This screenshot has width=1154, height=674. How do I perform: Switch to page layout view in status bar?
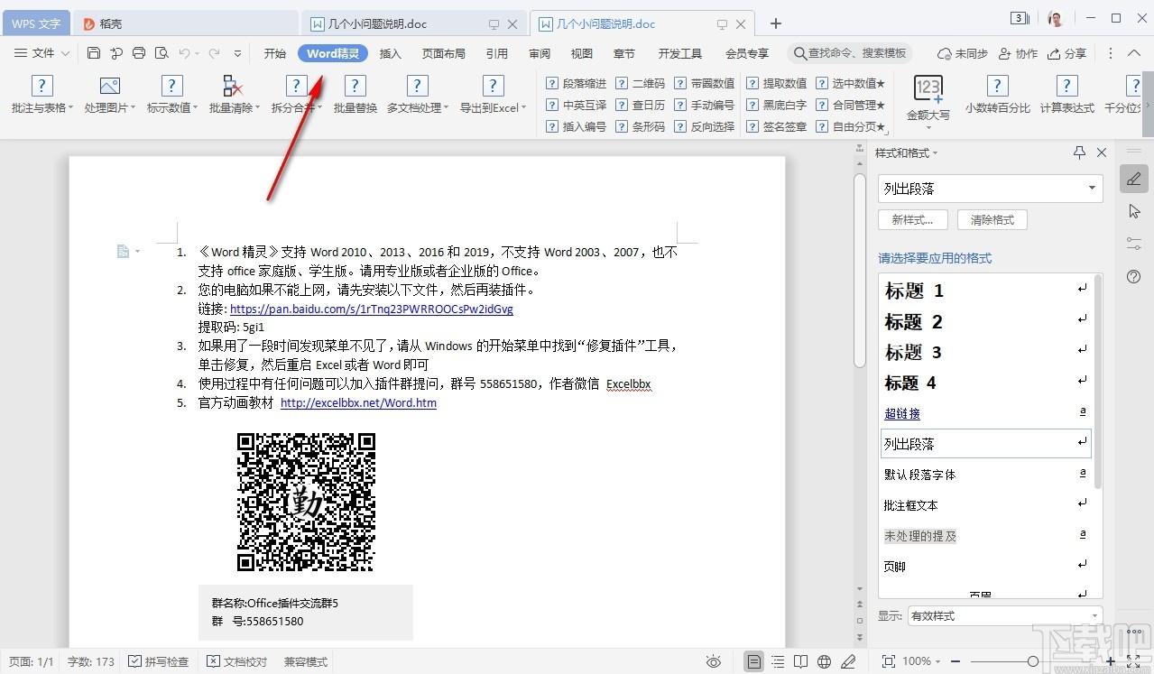[753, 661]
